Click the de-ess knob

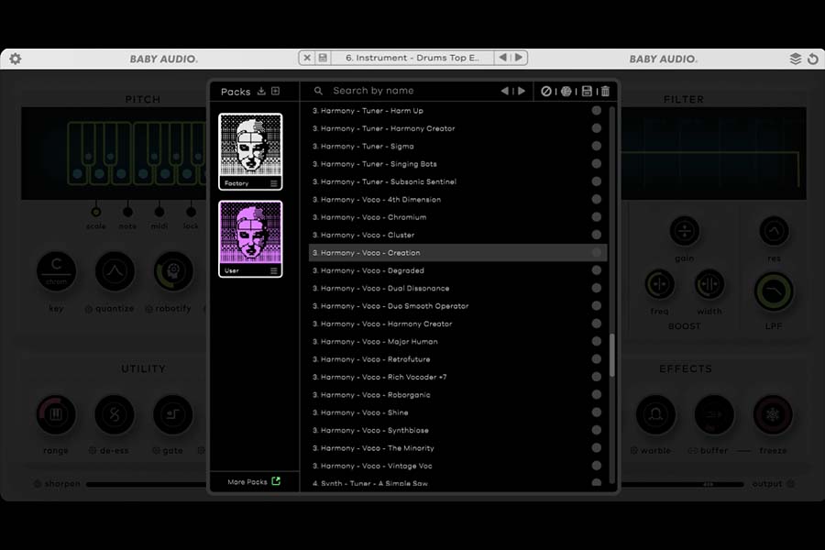click(115, 414)
